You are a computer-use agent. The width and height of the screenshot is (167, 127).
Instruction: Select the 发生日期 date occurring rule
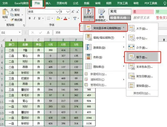(142, 76)
